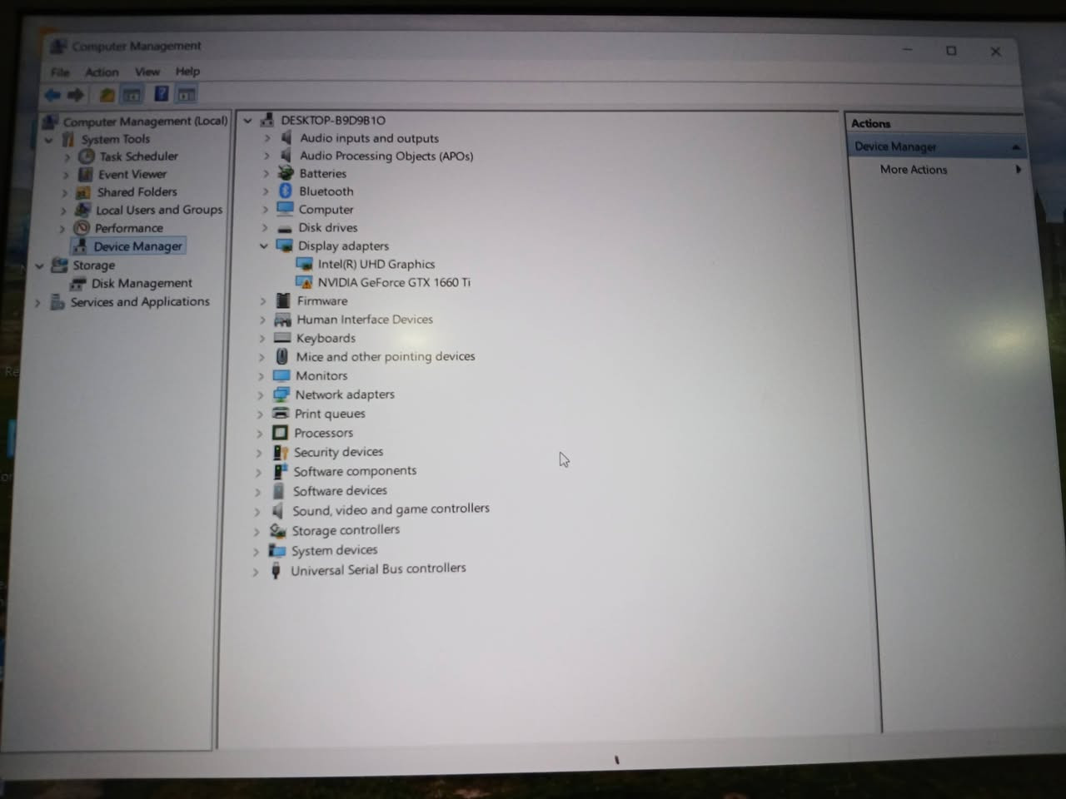Viewport: 1066px width, 799px height.
Task: Open the View menu
Action: click(147, 72)
